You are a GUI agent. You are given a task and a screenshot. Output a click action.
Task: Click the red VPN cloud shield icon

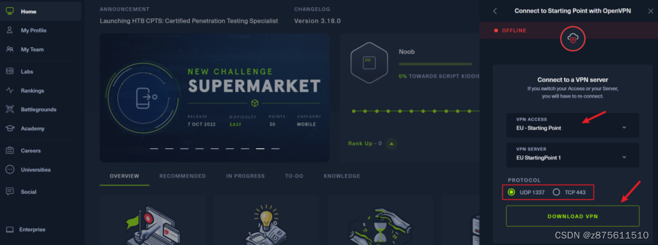pos(573,38)
